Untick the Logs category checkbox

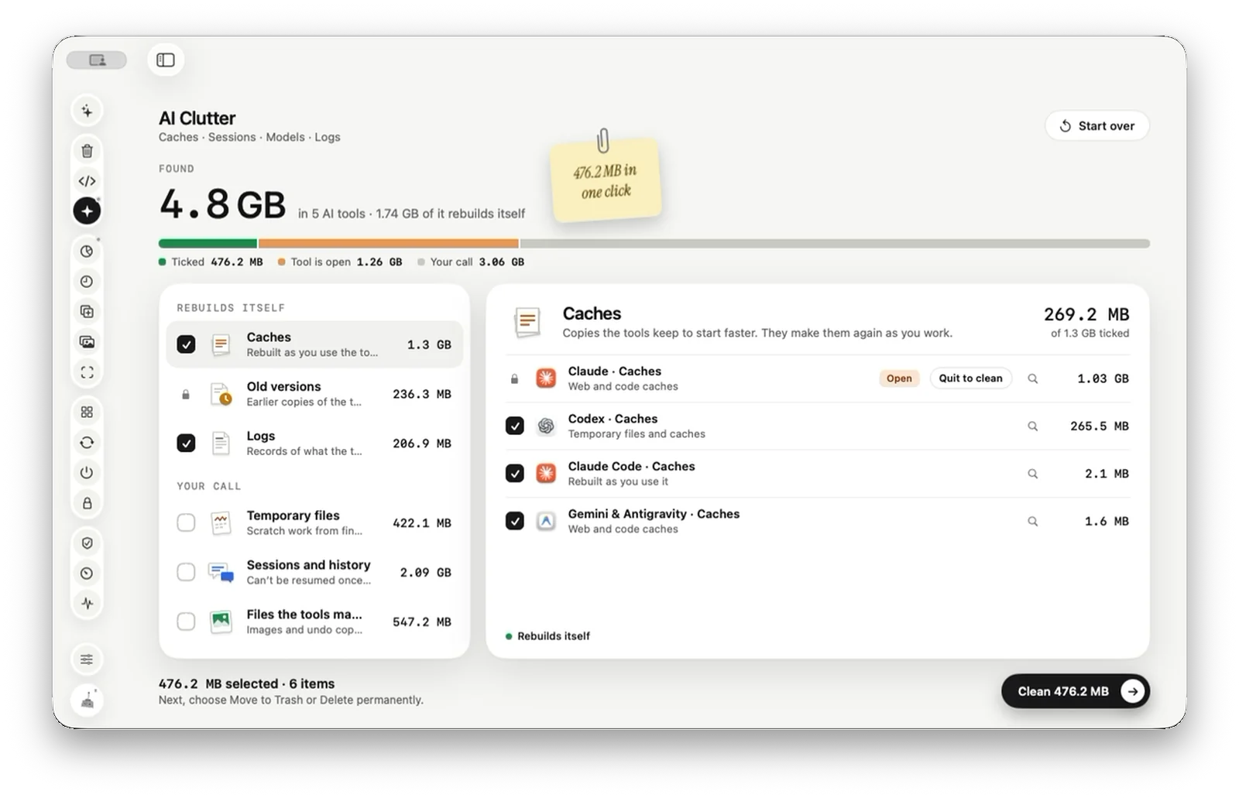click(186, 444)
